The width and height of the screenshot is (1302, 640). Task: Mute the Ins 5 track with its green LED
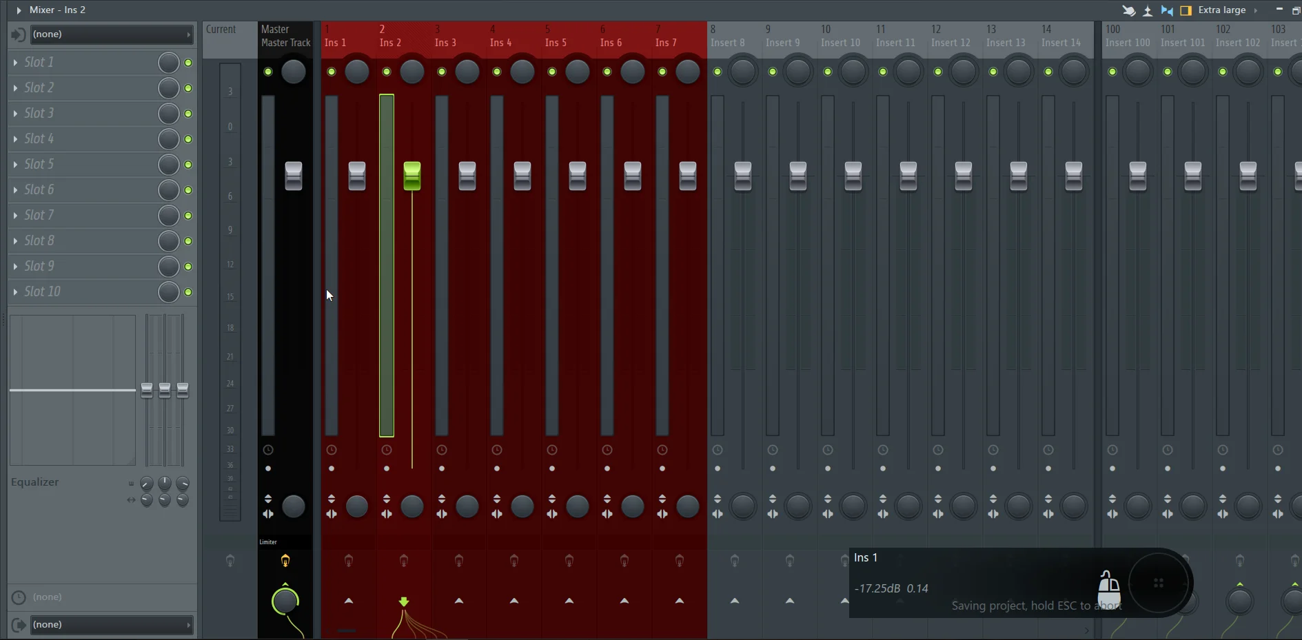(x=552, y=72)
